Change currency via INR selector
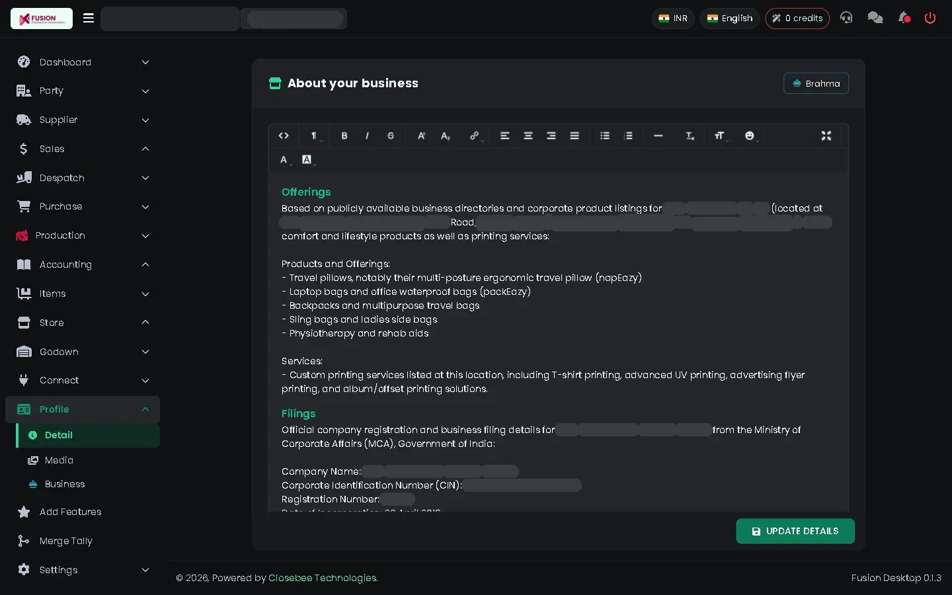952x595 pixels. (673, 19)
